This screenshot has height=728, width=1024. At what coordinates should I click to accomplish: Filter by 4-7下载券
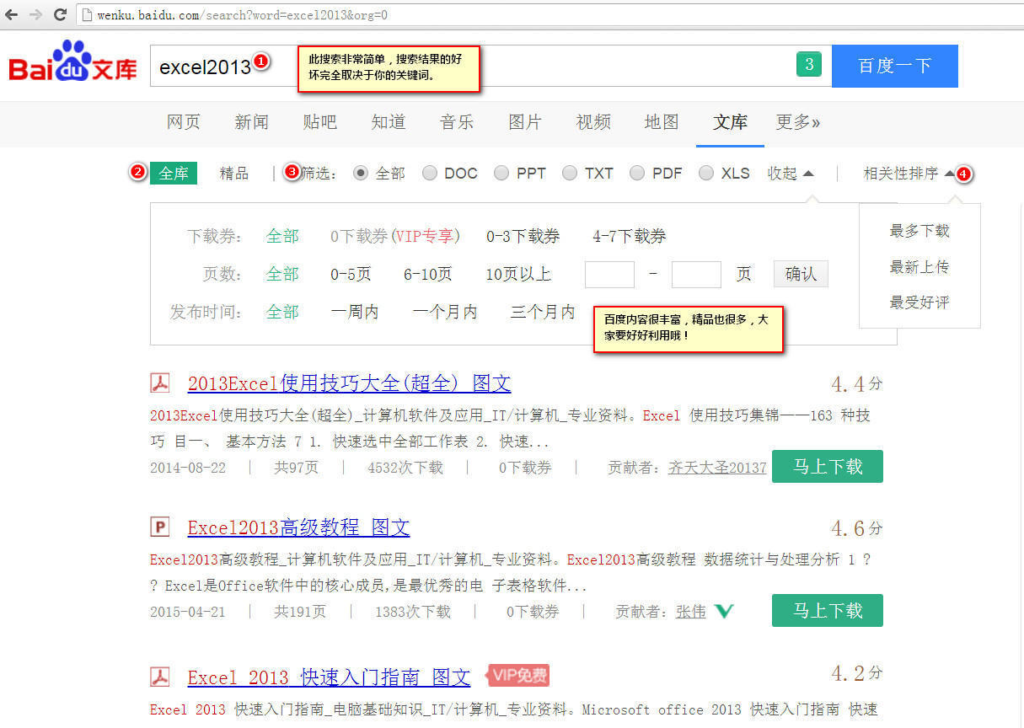tap(630, 236)
